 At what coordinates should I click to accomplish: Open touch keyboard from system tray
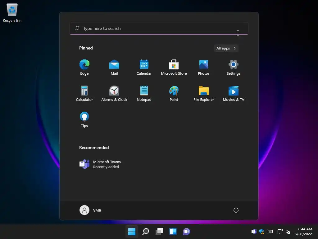point(270,231)
